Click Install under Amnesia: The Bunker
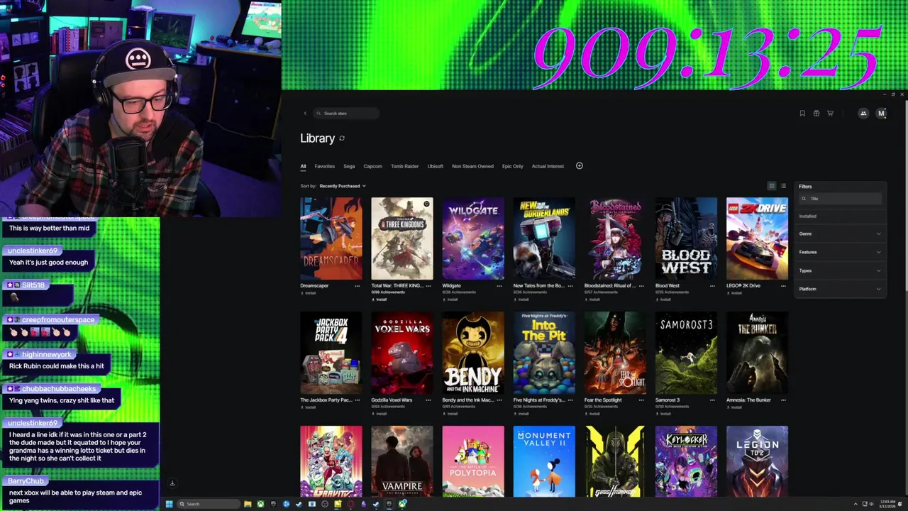Viewport: 908px width, 511px height. point(734,407)
